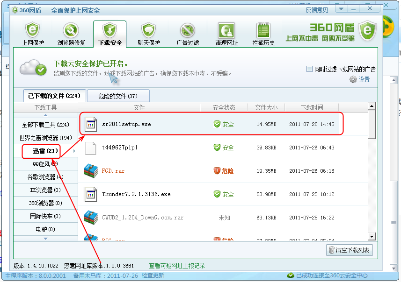This screenshot has width=401, height=282.
Task: Open 查看可疑网址上报记录 link
Action: coord(177,266)
